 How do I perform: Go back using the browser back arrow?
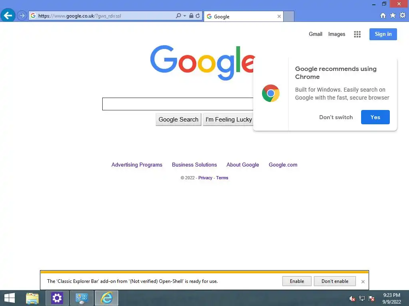[8, 16]
